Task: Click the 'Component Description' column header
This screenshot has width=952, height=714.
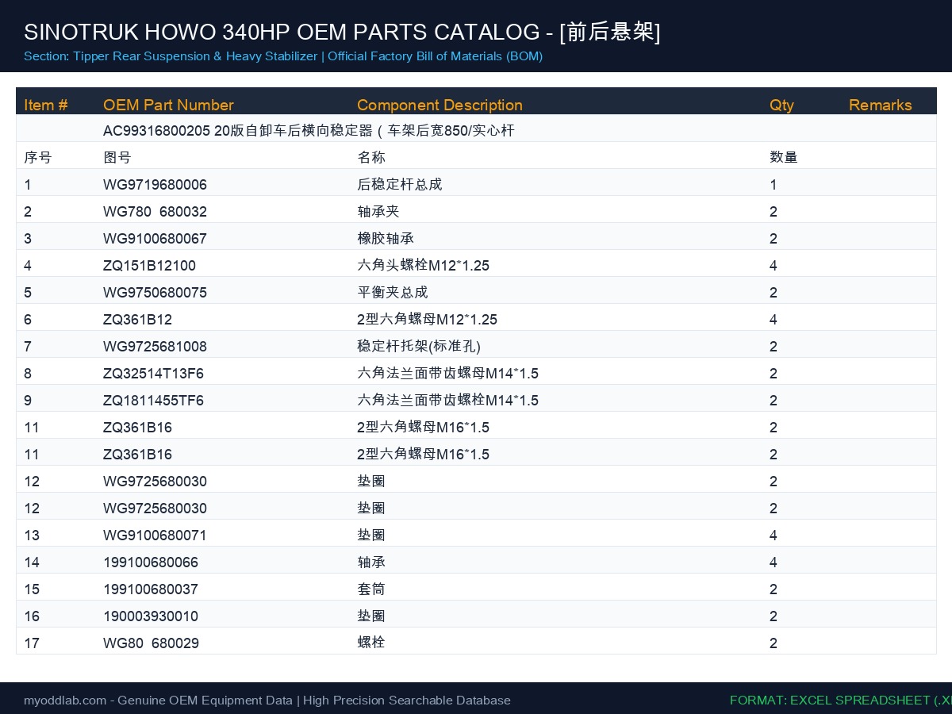Action: tap(440, 105)
